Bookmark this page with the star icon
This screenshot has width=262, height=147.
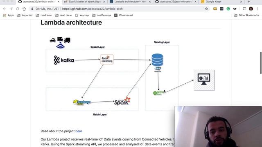click(206, 9)
